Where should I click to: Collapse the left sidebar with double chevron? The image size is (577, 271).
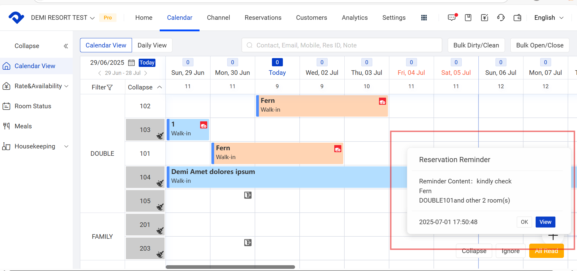click(x=66, y=46)
